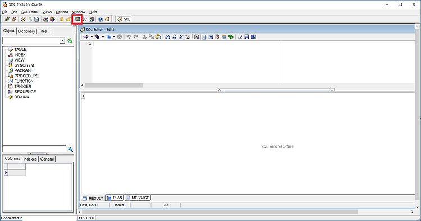Cut selection with the scissors icon
421x221 pixels.
click(144, 37)
